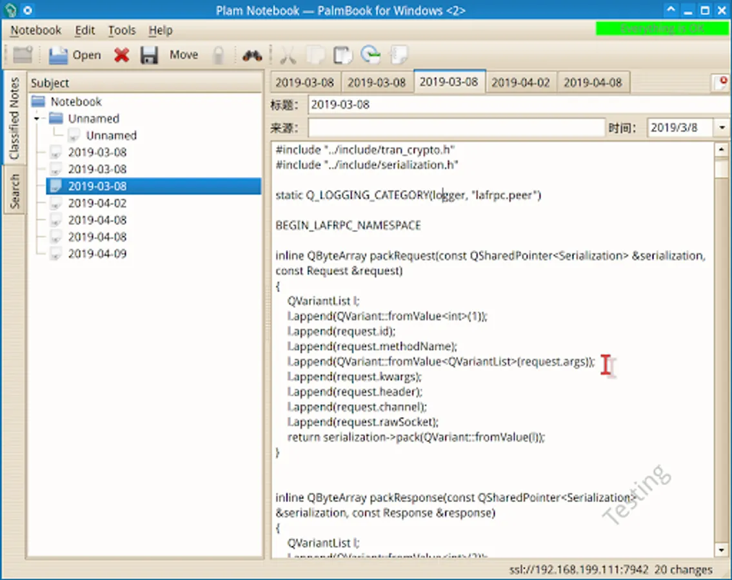Switch to the Search side tab
The height and width of the screenshot is (580, 732).
click(x=14, y=191)
